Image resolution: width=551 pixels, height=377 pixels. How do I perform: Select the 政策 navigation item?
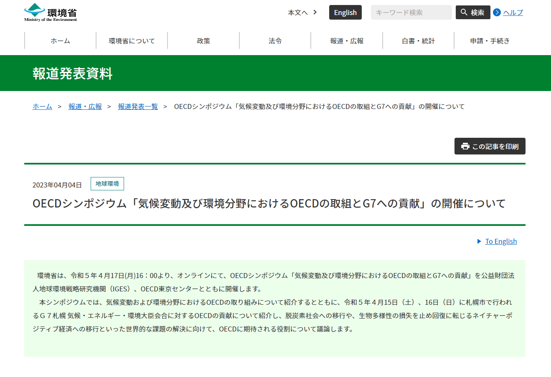[x=203, y=41]
